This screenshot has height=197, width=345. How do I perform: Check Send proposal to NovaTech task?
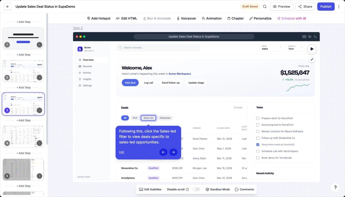click(x=258, y=125)
